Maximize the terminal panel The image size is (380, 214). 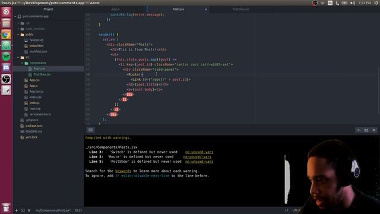pyautogui.click(x=366, y=130)
